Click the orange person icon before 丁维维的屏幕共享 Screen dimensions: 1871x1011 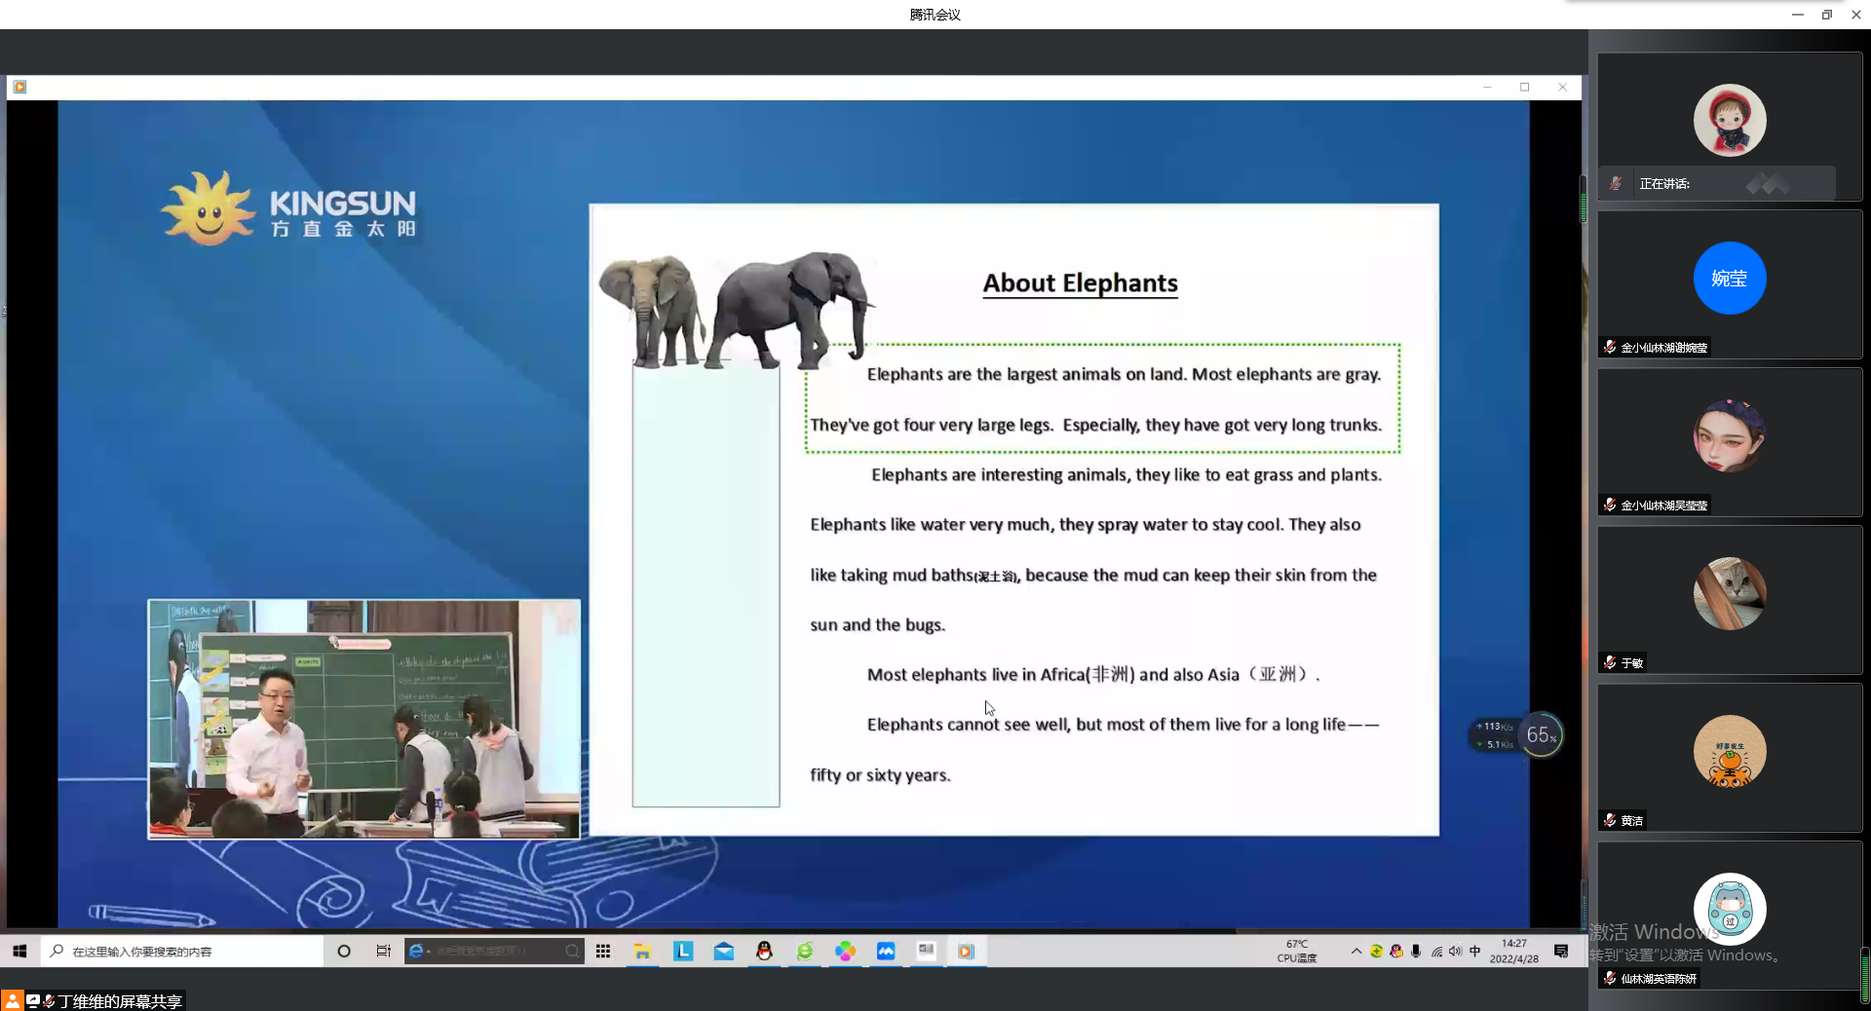[12, 1000]
